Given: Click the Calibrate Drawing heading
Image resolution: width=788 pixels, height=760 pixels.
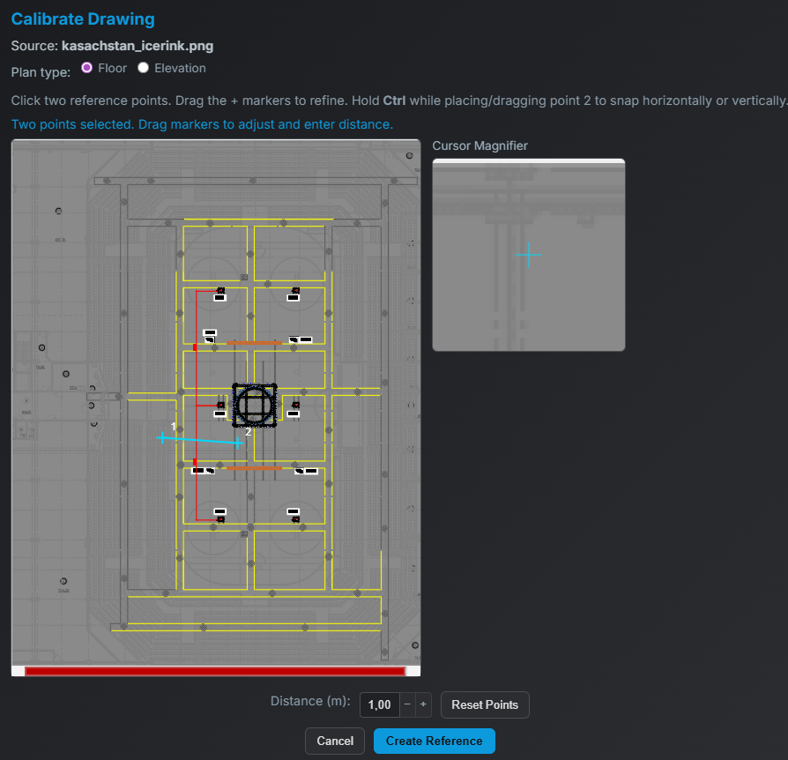Looking at the screenshot, I should (x=82, y=19).
